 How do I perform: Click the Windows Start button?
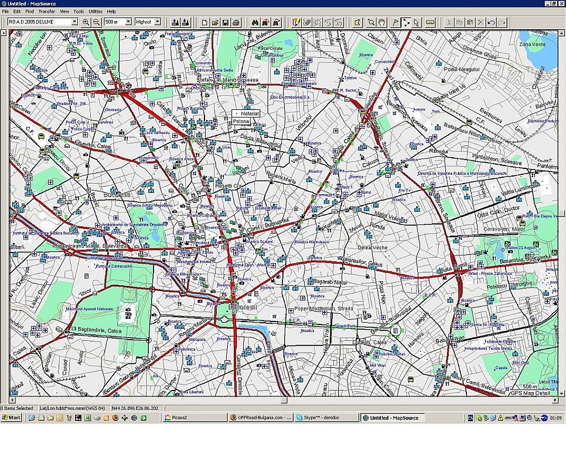click(11, 417)
